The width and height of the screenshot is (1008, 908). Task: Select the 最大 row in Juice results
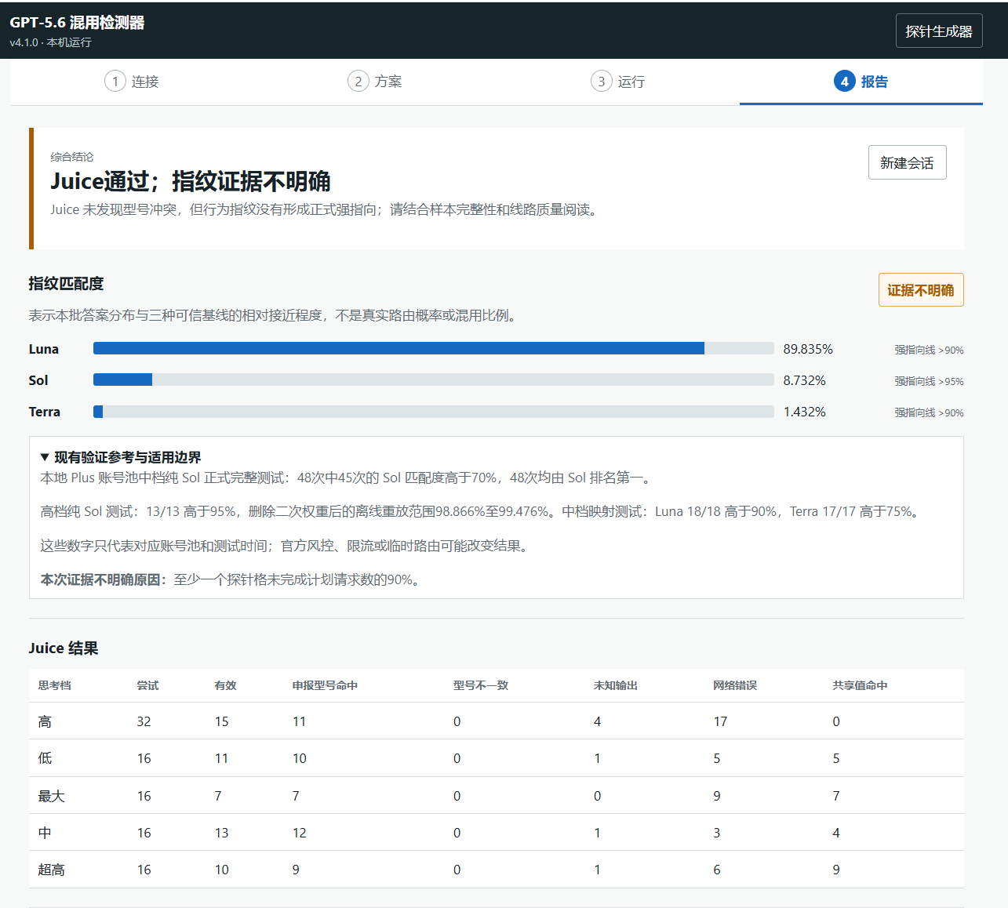coord(497,796)
